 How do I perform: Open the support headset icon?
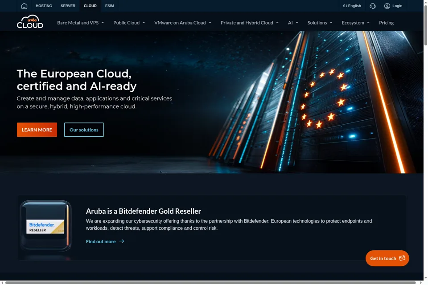(373, 6)
